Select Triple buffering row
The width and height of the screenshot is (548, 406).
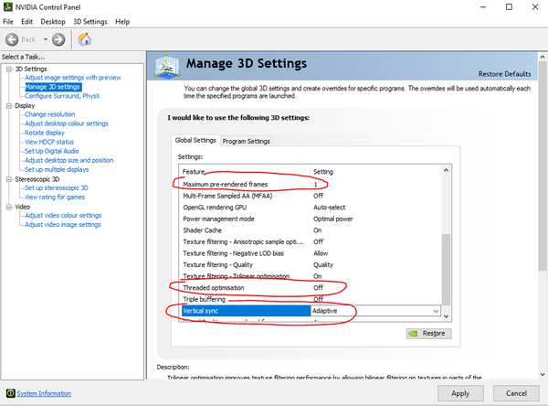[310, 299]
